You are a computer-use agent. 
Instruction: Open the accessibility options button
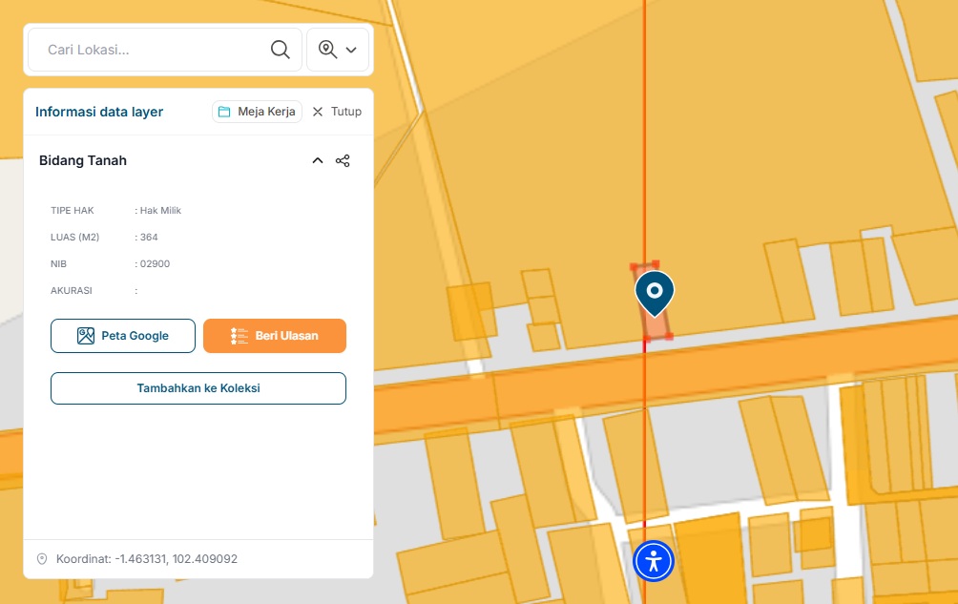(x=654, y=561)
